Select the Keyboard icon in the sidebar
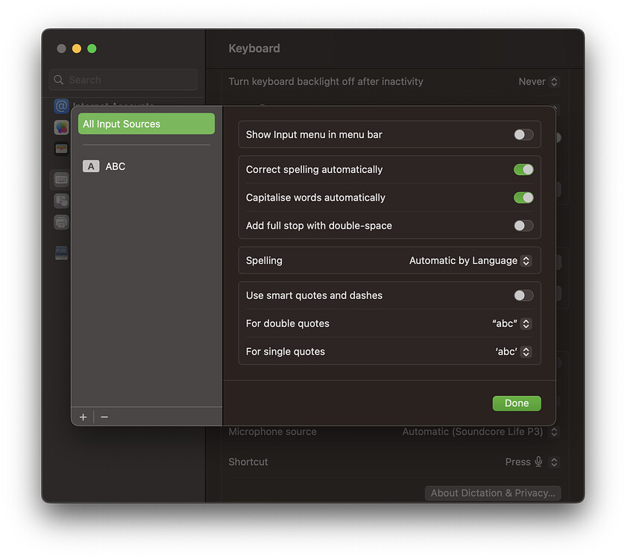 [61, 179]
